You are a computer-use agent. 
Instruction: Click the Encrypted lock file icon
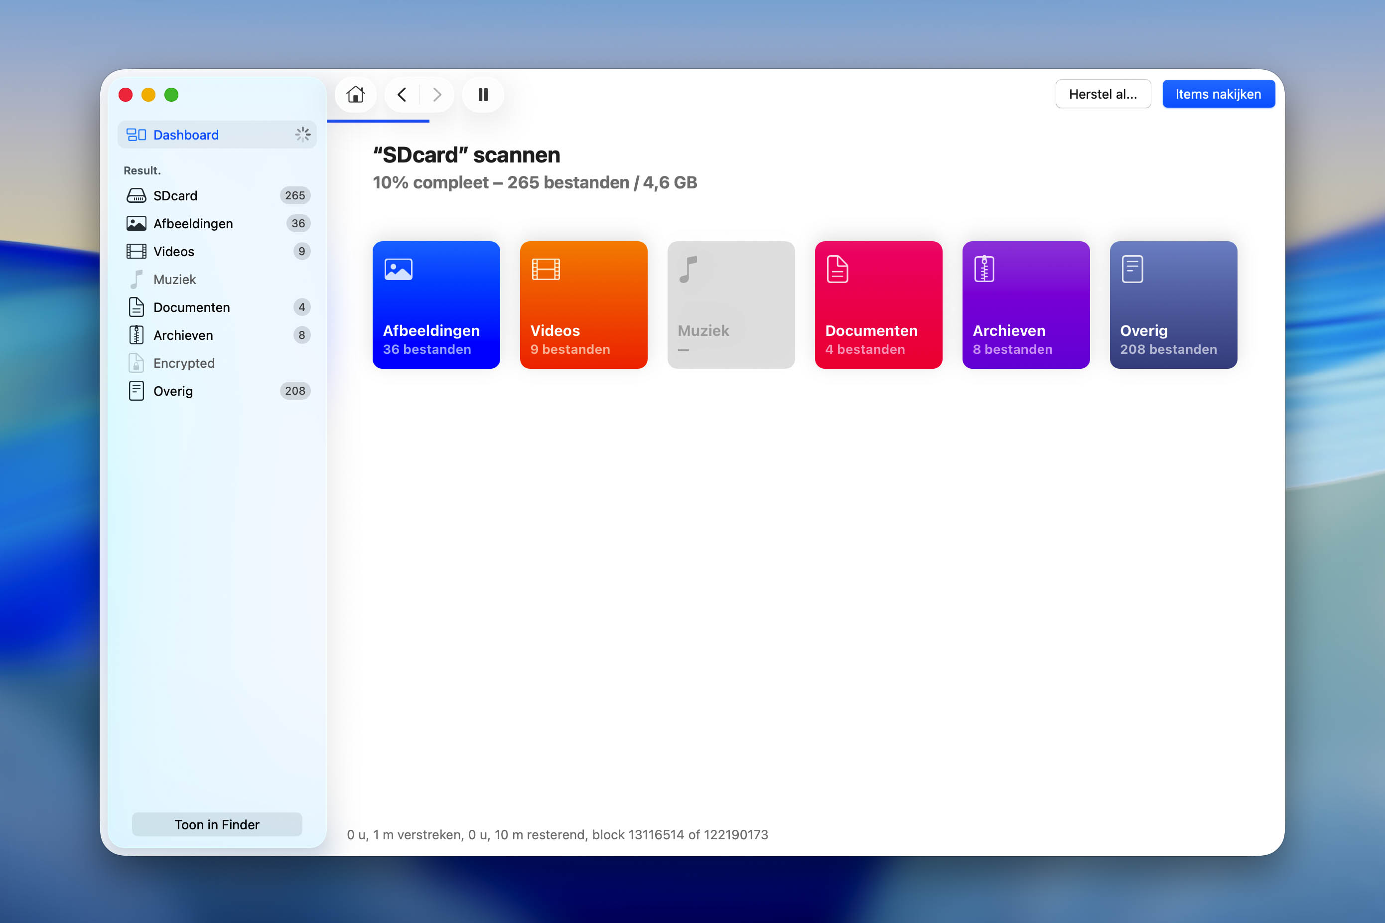pos(137,363)
